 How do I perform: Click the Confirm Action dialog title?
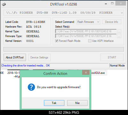(x=55, y=74)
